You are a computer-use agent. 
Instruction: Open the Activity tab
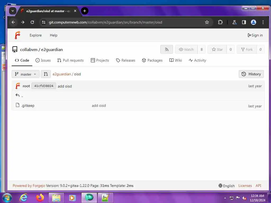tap(197, 60)
